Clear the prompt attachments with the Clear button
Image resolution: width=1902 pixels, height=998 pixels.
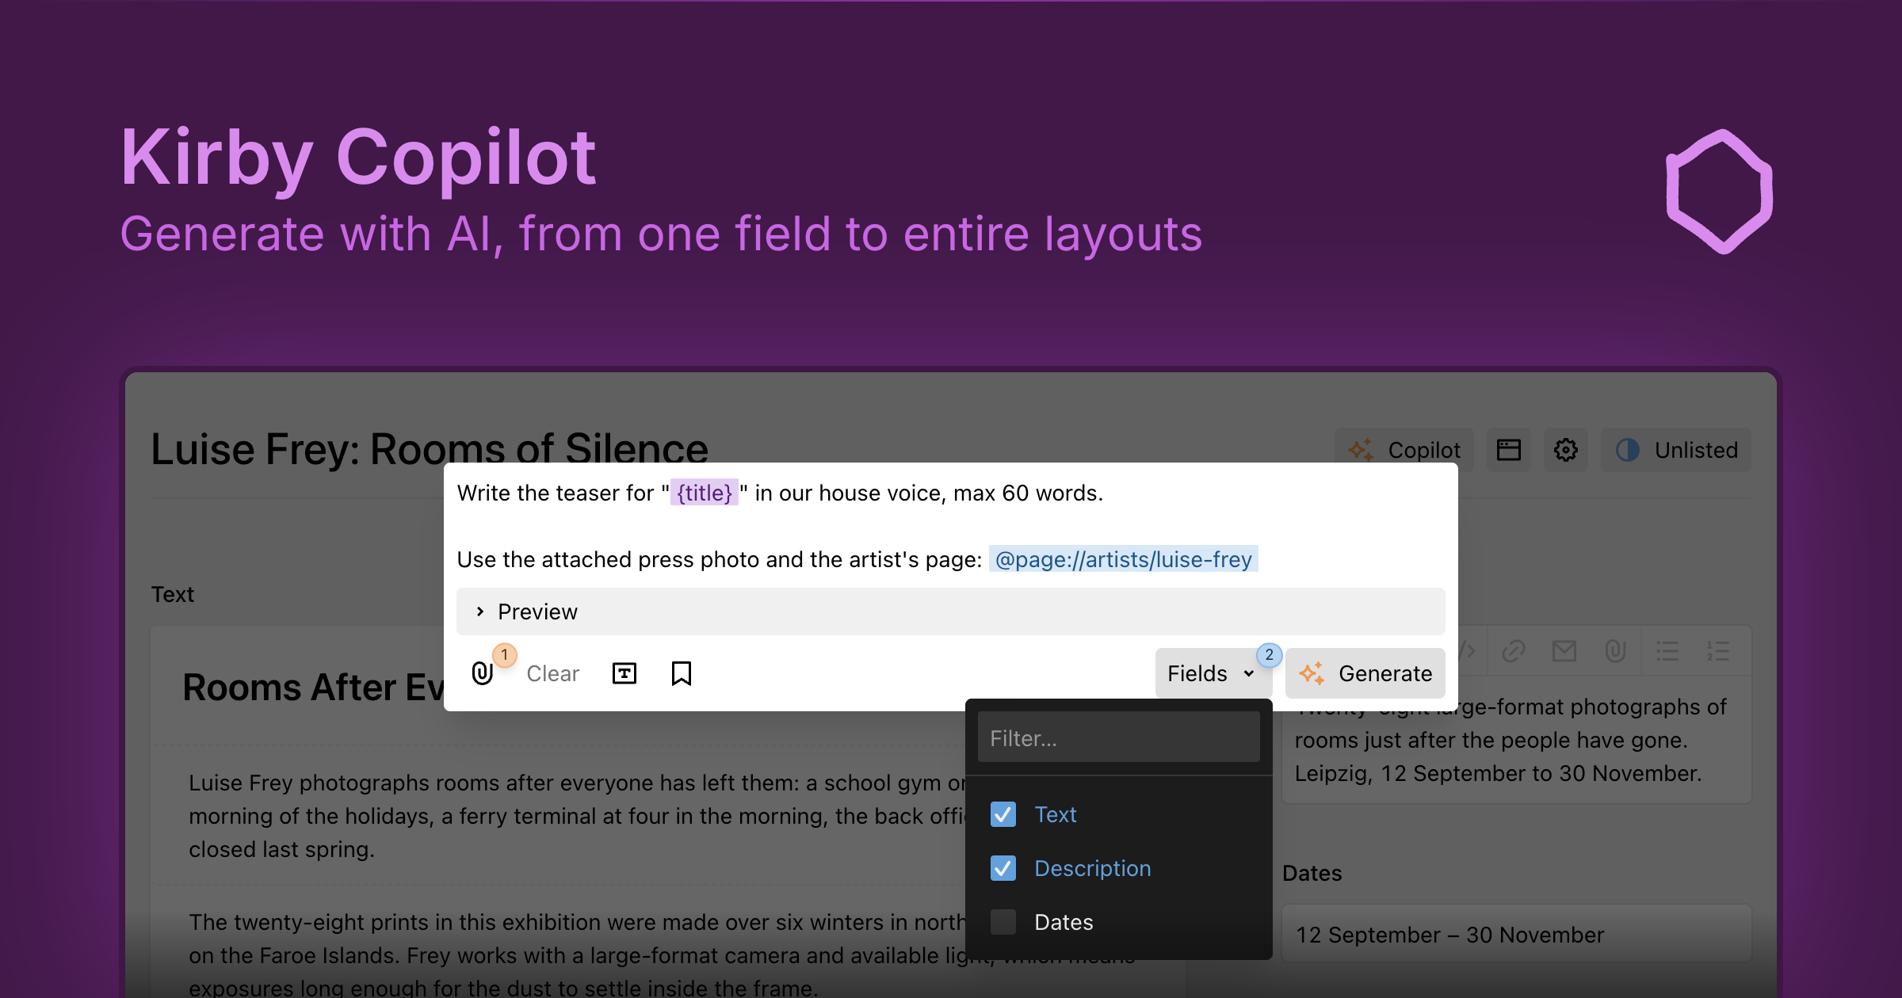click(553, 673)
